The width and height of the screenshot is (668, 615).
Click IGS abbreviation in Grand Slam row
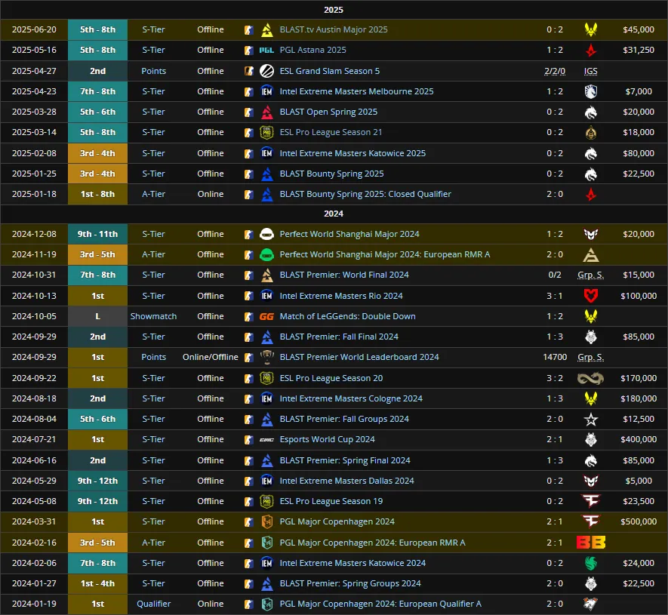pos(590,71)
